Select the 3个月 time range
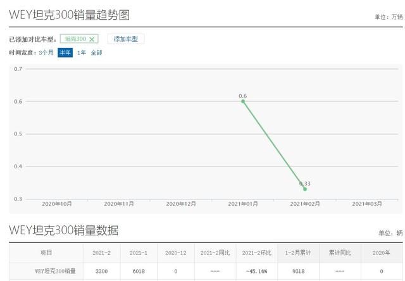Viewport: 405px width, 281px height. 46,53
